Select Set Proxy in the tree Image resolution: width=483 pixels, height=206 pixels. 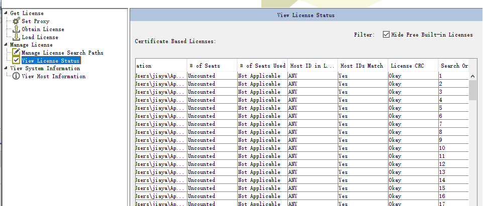pos(35,21)
